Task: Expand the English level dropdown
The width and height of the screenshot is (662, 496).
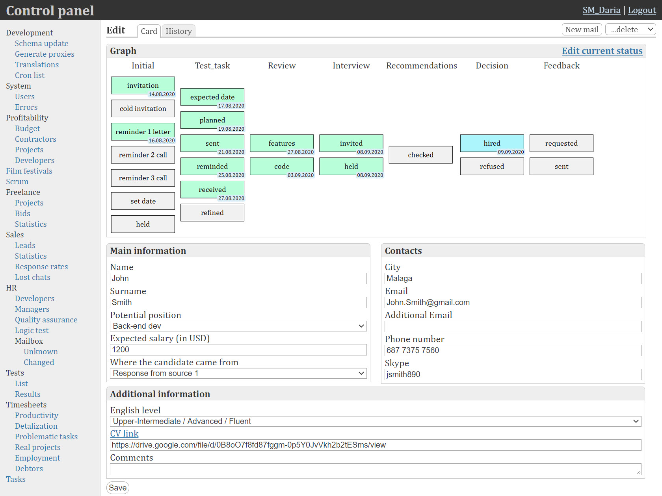Action: (x=375, y=421)
